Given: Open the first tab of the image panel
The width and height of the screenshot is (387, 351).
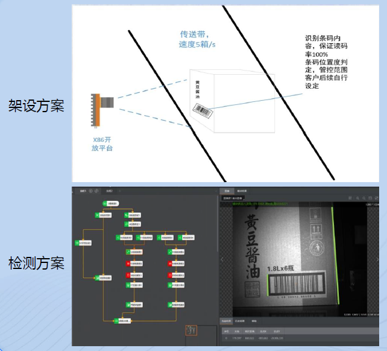Looking at the screenshot, I should click(x=227, y=191).
